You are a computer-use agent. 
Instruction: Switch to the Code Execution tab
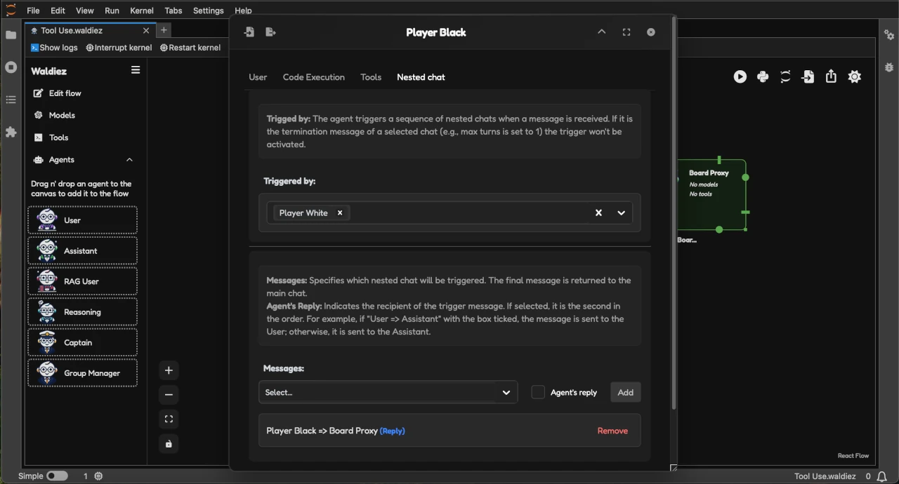coord(313,77)
